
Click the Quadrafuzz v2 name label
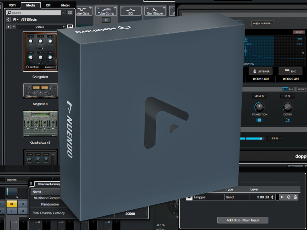click(x=40, y=143)
